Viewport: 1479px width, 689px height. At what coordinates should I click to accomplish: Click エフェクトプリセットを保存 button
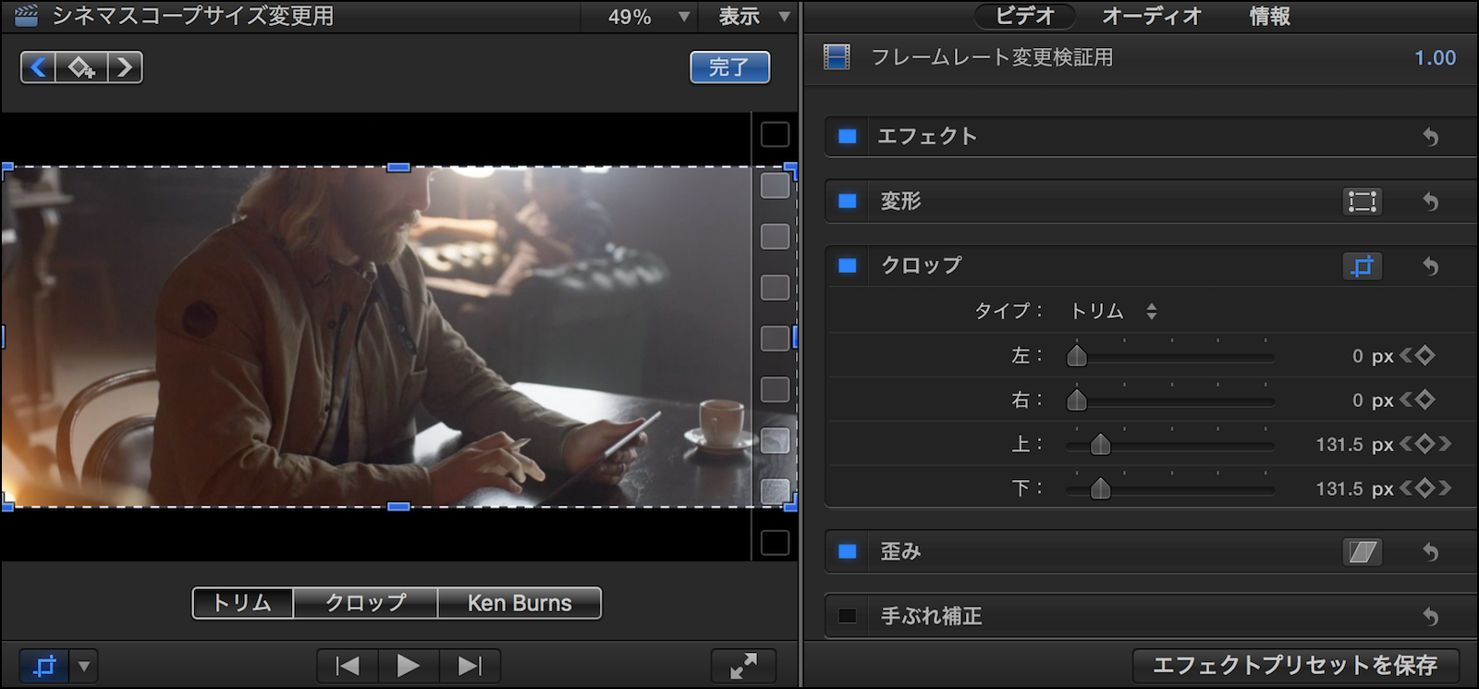click(x=1295, y=665)
